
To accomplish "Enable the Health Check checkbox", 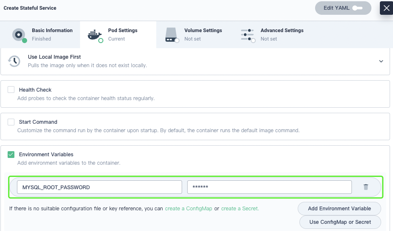I will [x=11, y=90].
